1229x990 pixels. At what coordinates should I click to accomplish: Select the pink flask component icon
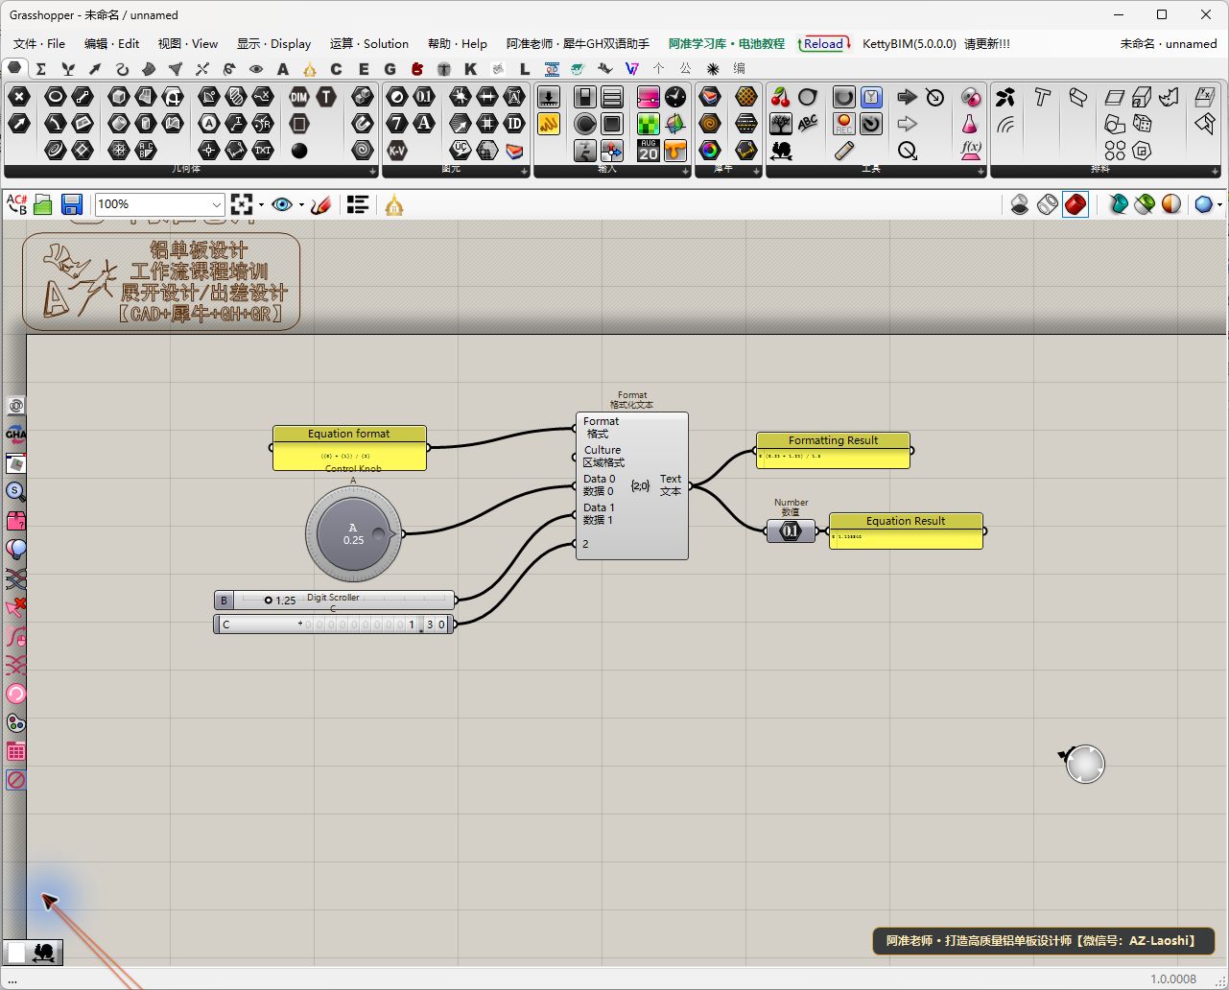click(971, 124)
